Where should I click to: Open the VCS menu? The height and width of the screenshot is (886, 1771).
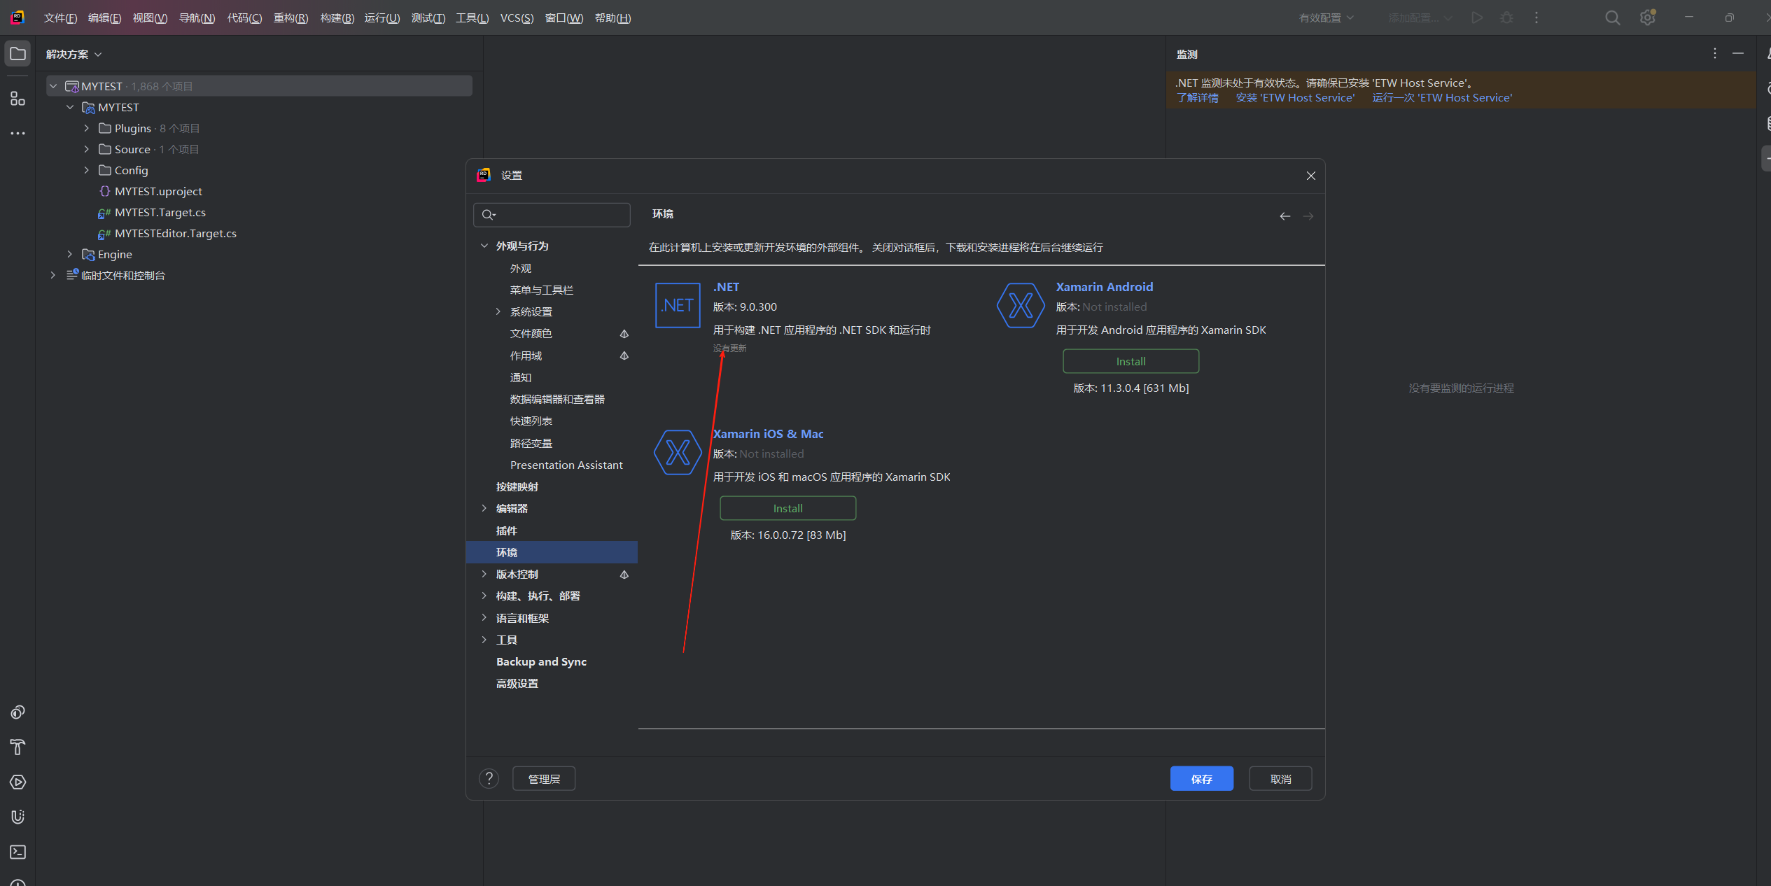[516, 18]
